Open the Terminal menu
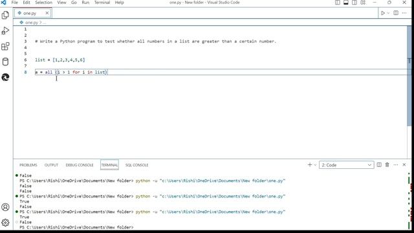The height and width of the screenshot is (233, 414). coord(102,3)
